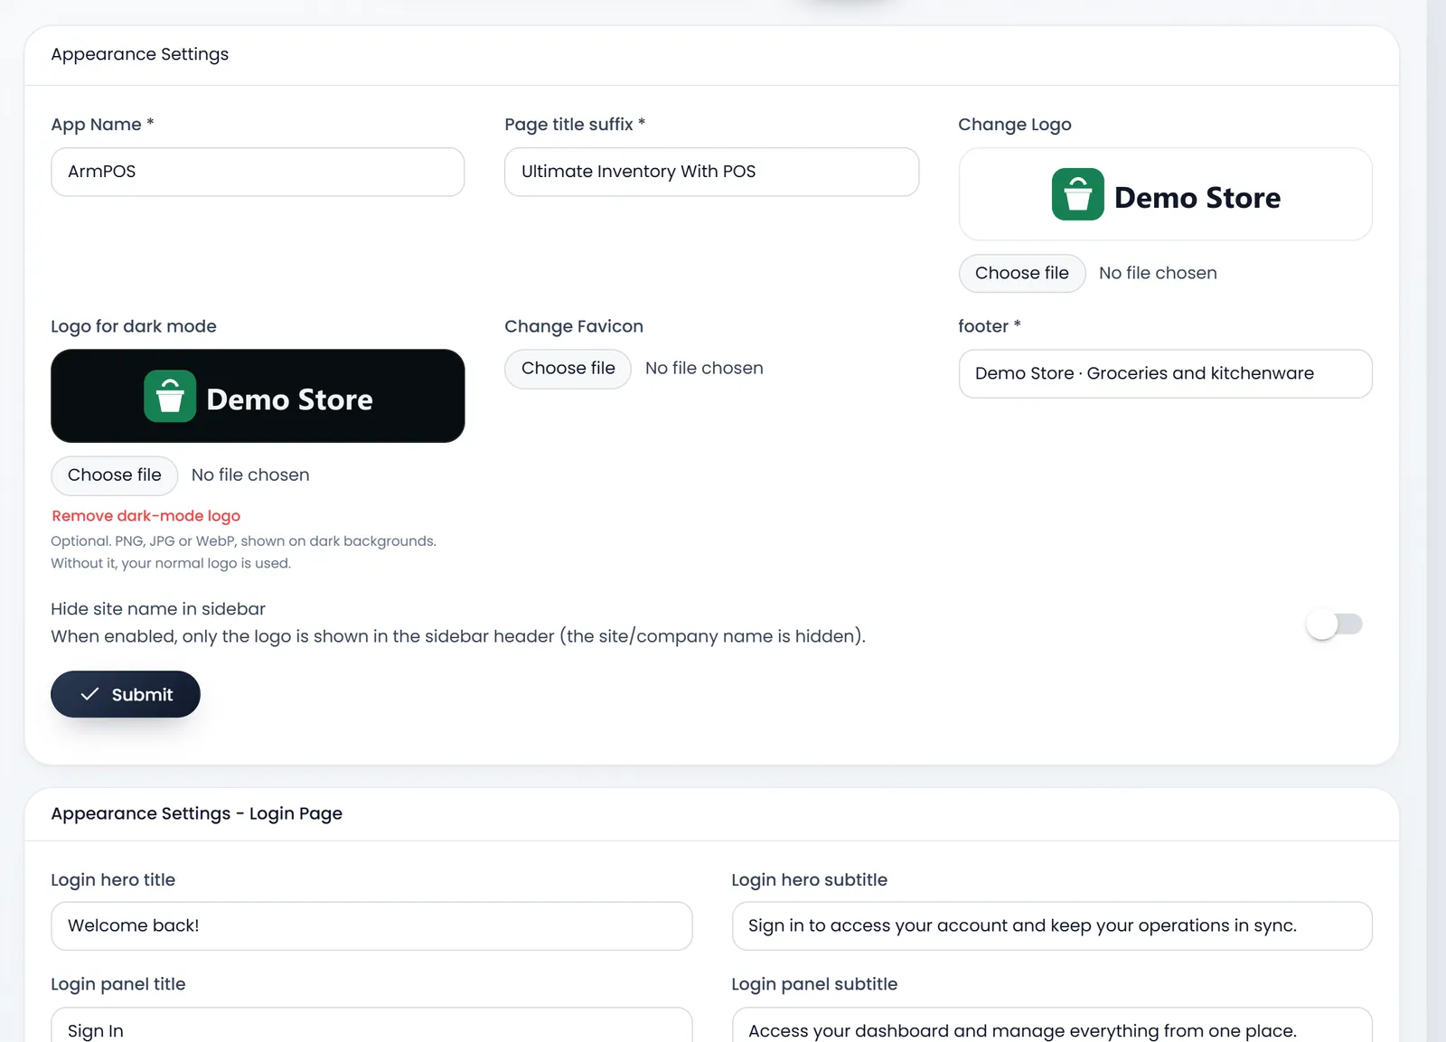Choose file for Change Favicon
This screenshot has height=1042, width=1446.
tap(568, 369)
